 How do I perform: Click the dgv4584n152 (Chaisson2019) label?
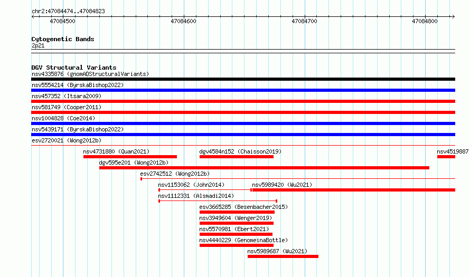pyautogui.click(x=240, y=151)
